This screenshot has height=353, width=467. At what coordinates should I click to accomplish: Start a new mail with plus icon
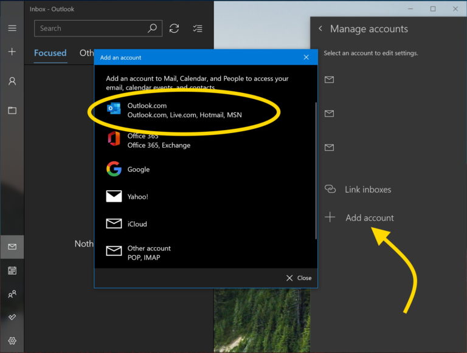click(12, 52)
